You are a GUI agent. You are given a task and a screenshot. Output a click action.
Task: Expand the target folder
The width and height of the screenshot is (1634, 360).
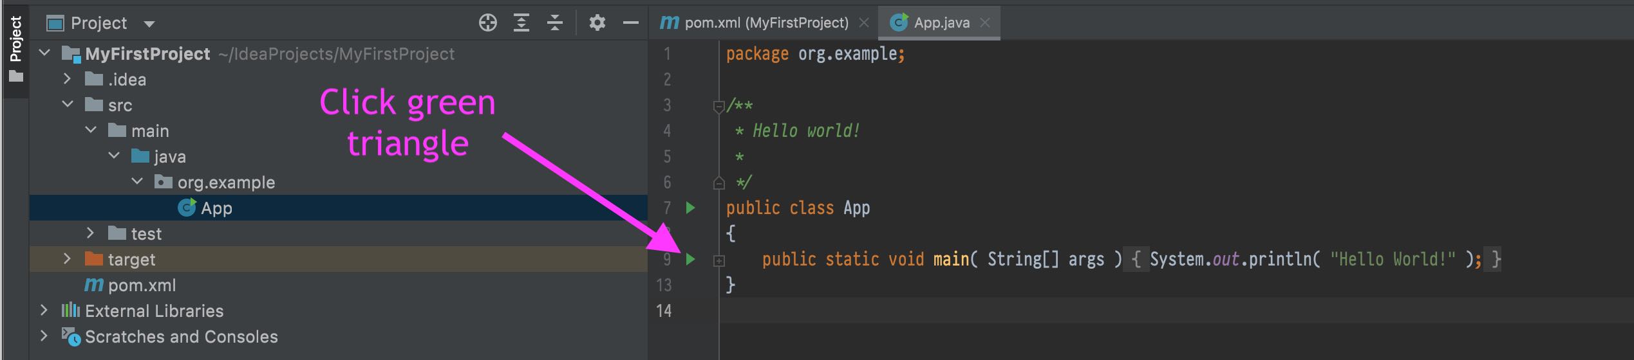pyautogui.click(x=67, y=259)
